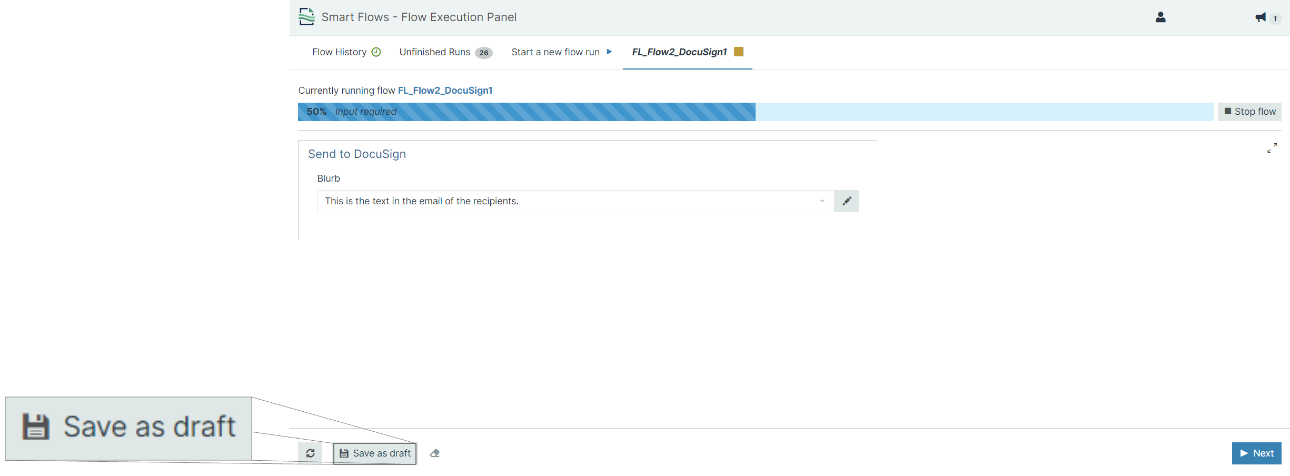Image resolution: width=1290 pixels, height=476 pixels.
Task: Open the Blurb dropdown arrow
Action: (822, 201)
